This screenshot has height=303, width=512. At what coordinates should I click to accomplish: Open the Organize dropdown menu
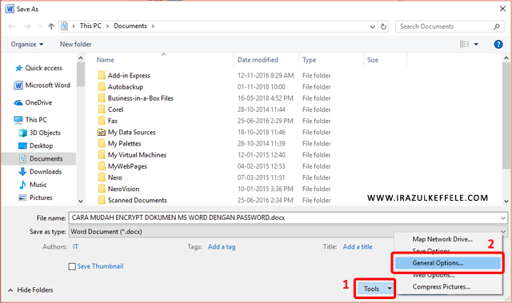tap(26, 44)
